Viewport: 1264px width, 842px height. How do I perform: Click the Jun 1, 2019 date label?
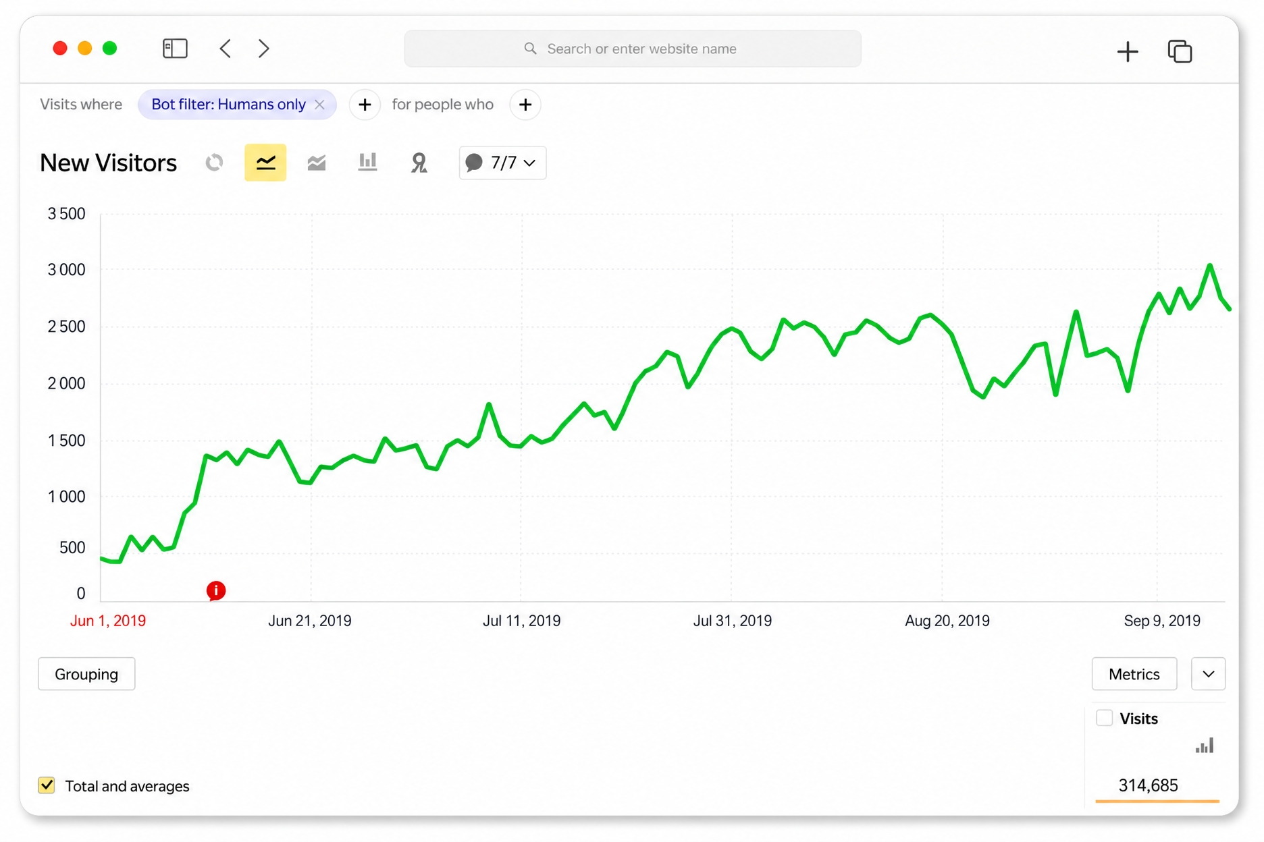108,621
